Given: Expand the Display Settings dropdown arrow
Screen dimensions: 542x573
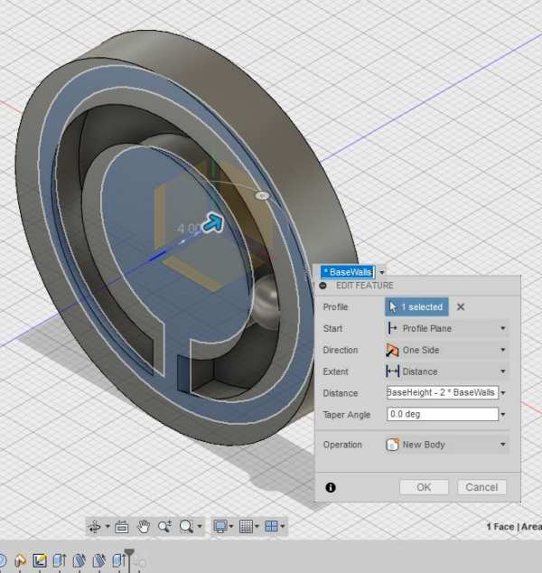Looking at the screenshot, I should 231,526.
